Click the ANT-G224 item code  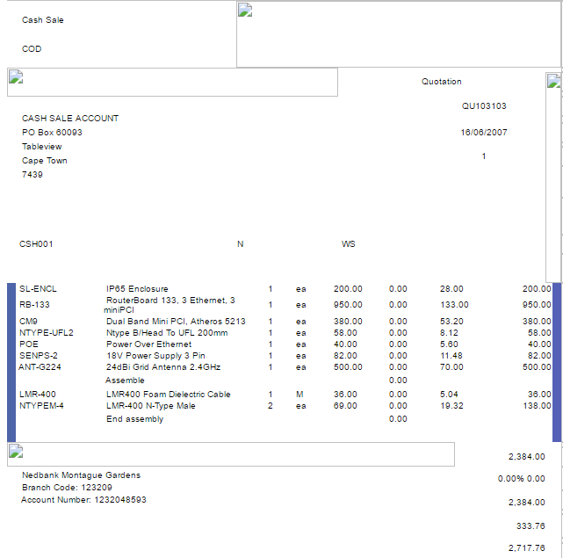[39, 366]
